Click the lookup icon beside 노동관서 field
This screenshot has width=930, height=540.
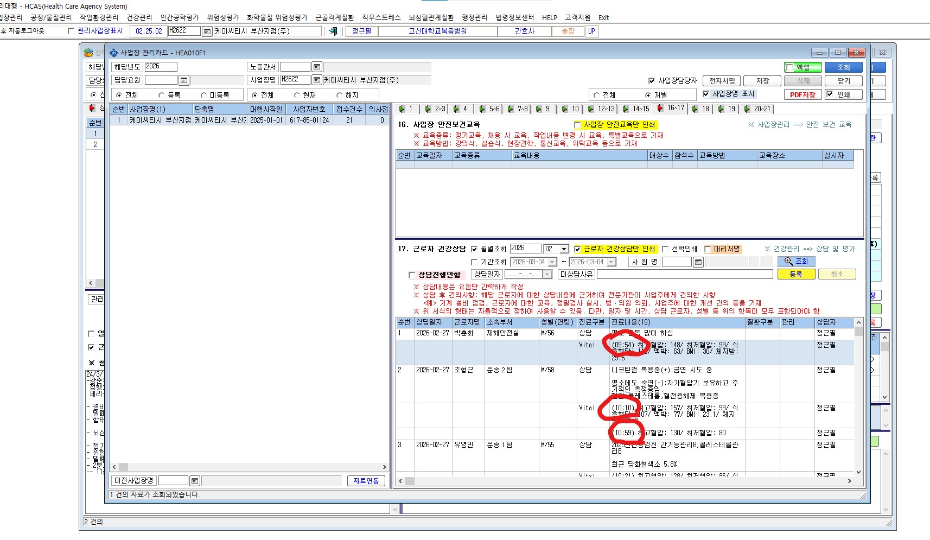(x=317, y=67)
